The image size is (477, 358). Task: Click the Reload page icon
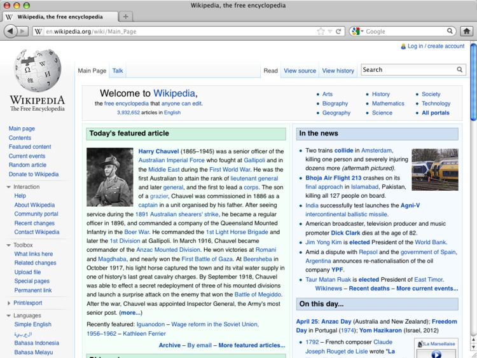click(338, 31)
